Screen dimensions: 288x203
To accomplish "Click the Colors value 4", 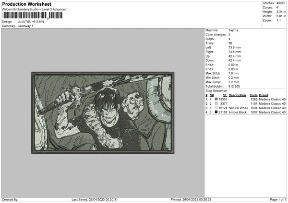I will [277, 8].
